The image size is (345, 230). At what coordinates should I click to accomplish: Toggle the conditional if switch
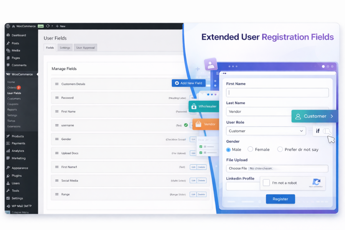(x=327, y=131)
